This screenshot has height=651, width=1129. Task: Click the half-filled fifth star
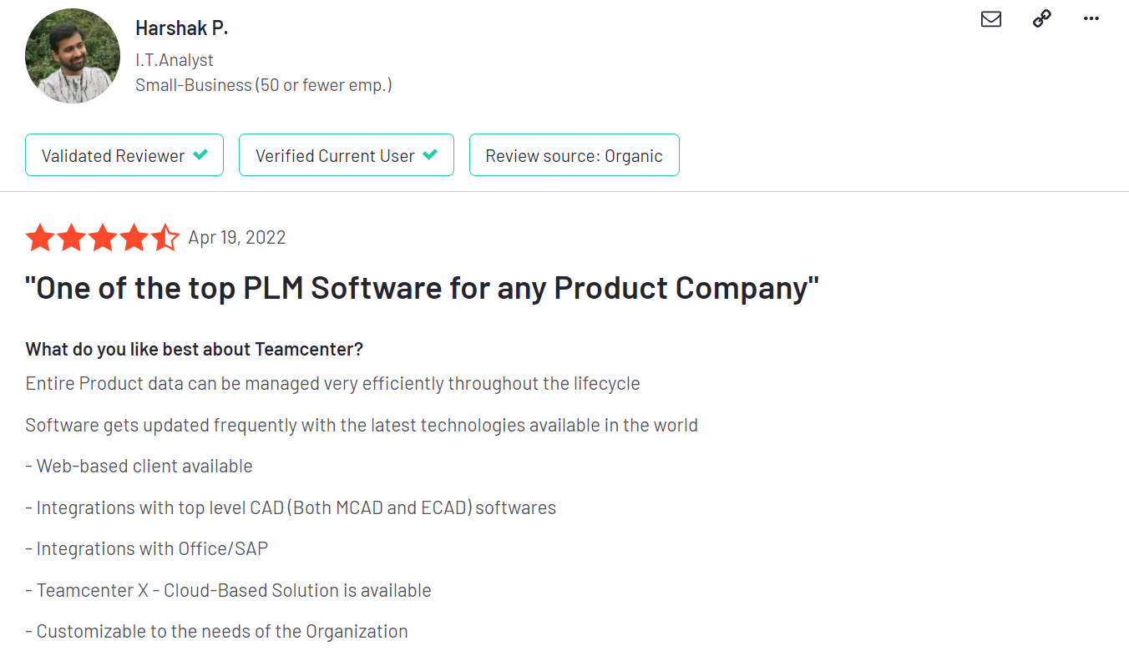165,238
